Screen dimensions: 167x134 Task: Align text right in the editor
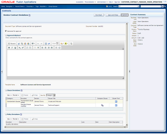point(49,48)
